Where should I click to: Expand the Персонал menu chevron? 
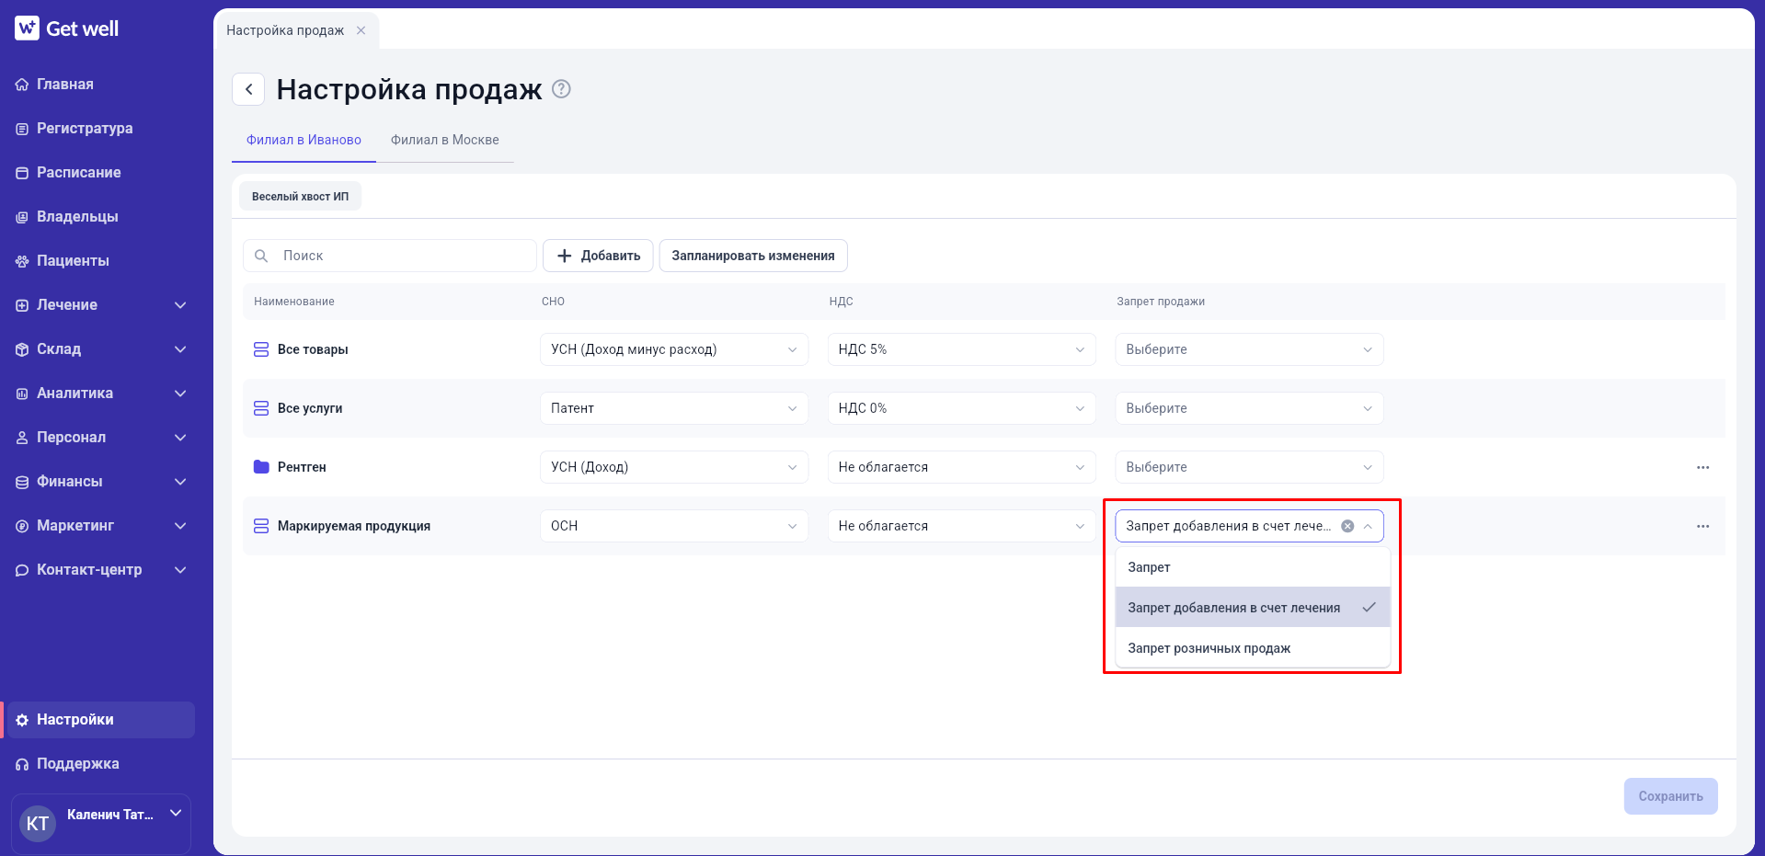180,438
